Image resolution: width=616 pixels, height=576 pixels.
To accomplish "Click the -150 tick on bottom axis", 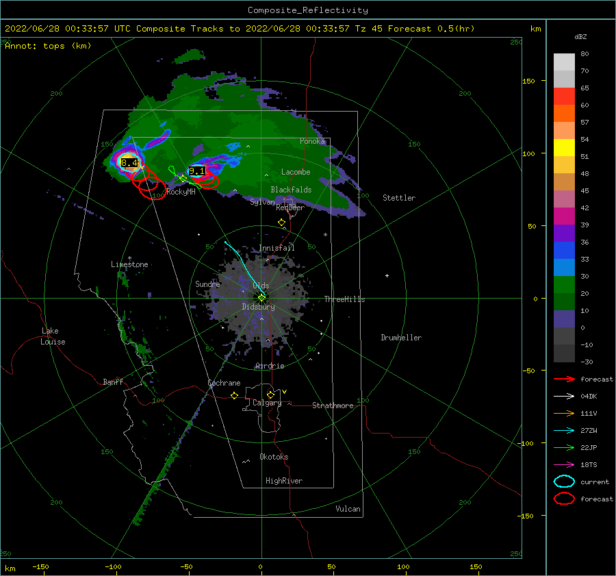I will (40, 566).
